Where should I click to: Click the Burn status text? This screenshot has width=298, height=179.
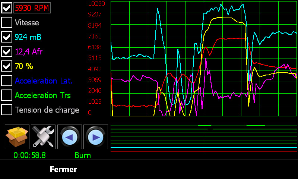[x=83, y=156]
